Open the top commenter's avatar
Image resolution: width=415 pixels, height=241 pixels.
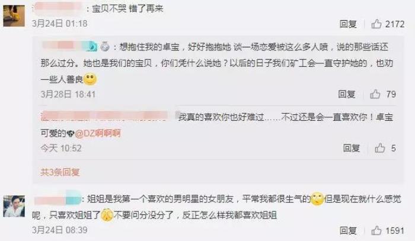(14, 16)
